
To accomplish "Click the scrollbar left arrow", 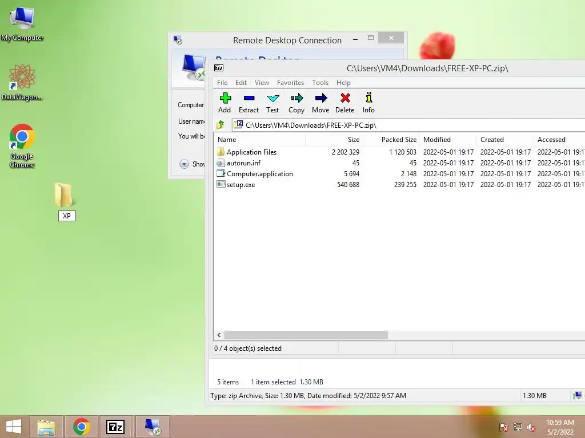I will (x=219, y=335).
